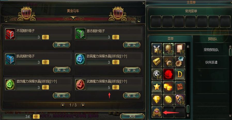Image resolution: width=232 pixels, height=120 pixels.
Task: Click the yellow diamond gem icon
Action: coord(157,99)
